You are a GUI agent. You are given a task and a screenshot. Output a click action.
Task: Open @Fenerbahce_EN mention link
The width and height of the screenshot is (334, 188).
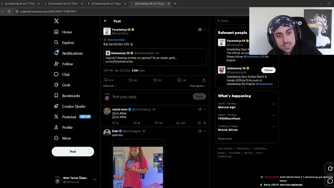[254, 56]
